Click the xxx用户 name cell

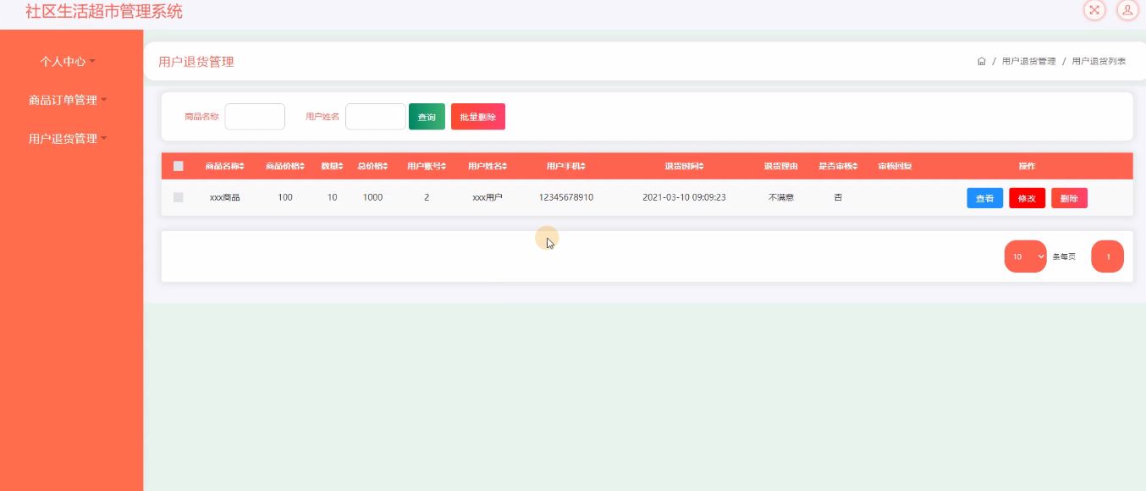[488, 197]
